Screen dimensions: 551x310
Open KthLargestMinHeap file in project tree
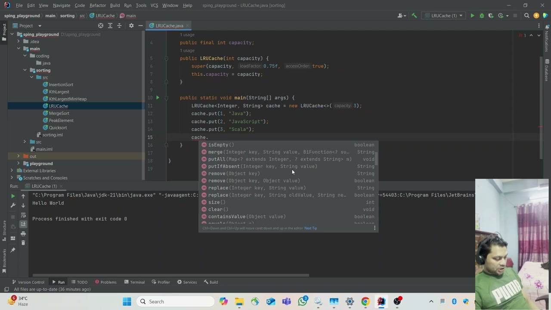(68, 99)
